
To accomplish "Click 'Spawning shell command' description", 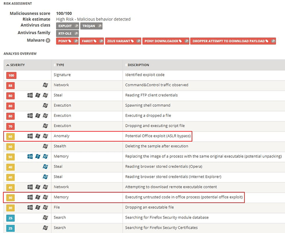I will [x=148, y=105].
